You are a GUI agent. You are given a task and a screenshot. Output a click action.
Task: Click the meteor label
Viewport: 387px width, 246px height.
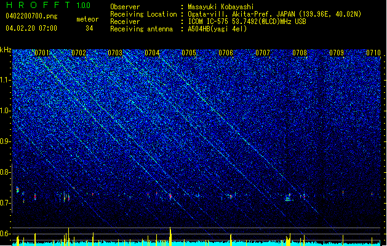pyautogui.click(x=87, y=19)
